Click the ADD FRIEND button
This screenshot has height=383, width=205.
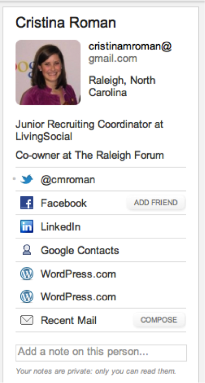click(x=156, y=202)
